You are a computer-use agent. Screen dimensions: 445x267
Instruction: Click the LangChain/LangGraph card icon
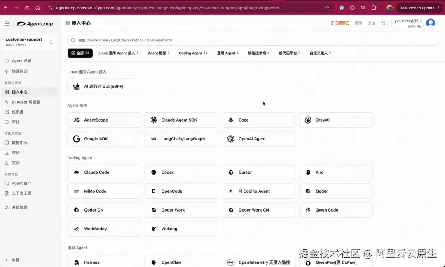click(x=154, y=139)
